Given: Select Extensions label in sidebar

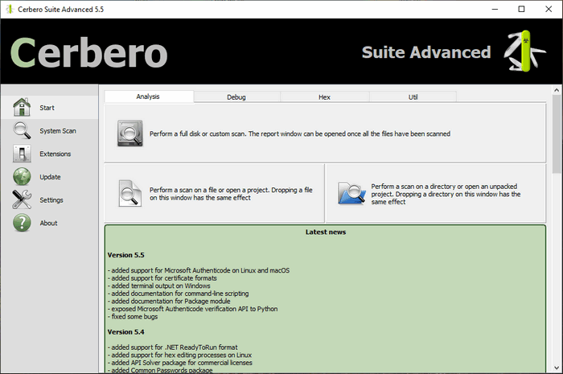Looking at the screenshot, I should (55, 154).
